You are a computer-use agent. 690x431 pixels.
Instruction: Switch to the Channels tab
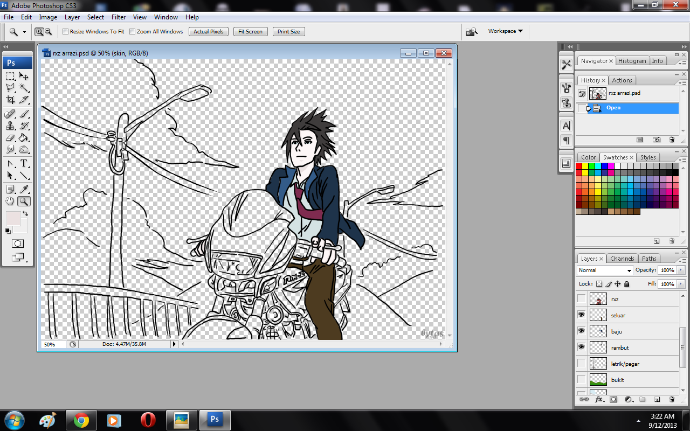pos(622,259)
